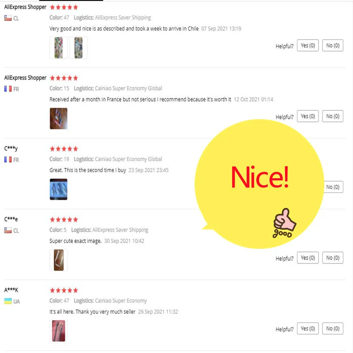This screenshot has width=353, height=353.
Task: Click the Chile flag icon of first reviewer
Action: [x=8, y=18]
